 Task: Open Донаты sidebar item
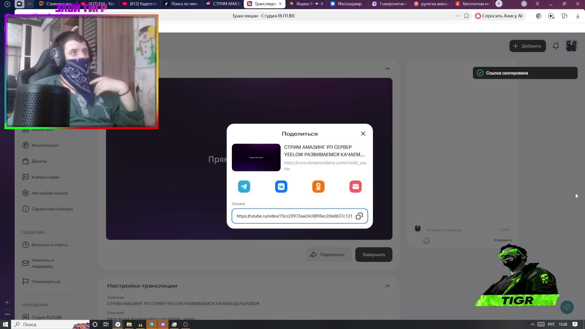coord(39,161)
